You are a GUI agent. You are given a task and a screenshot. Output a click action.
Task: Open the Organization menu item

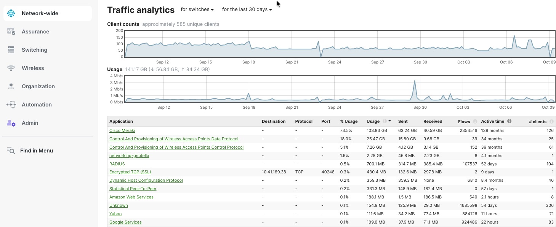click(38, 86)
